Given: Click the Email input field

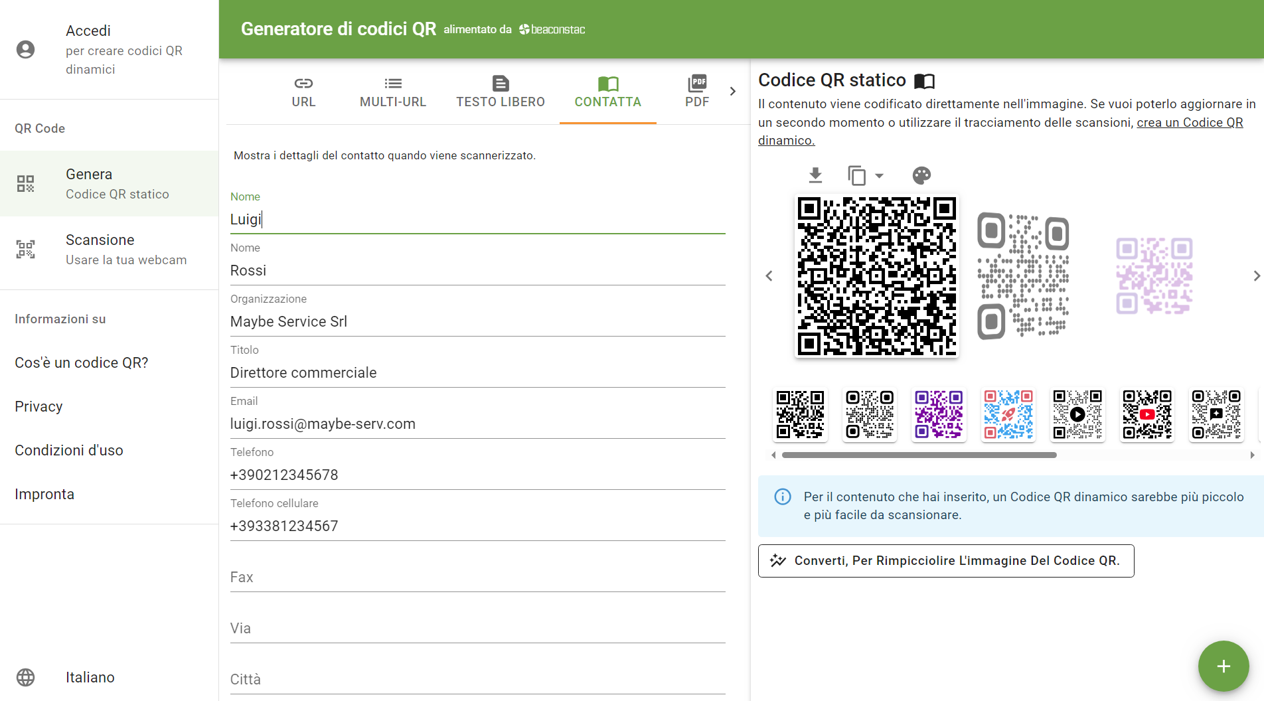Looking at the screenshot, I should pos(477,424).
